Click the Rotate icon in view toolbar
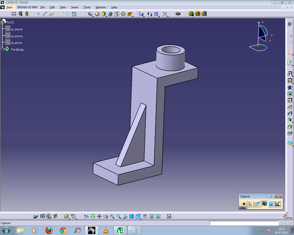 pyautogui.click(x=106, y=216)
